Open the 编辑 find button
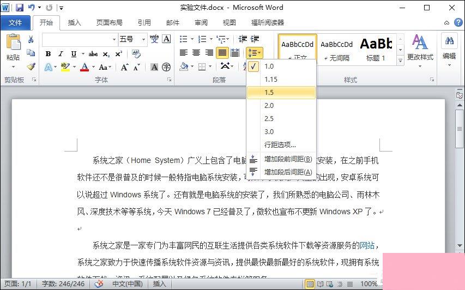 click(449, 50)
